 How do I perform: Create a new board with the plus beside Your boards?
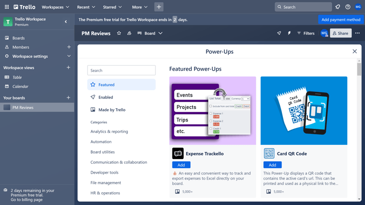[x=68, y=97]
